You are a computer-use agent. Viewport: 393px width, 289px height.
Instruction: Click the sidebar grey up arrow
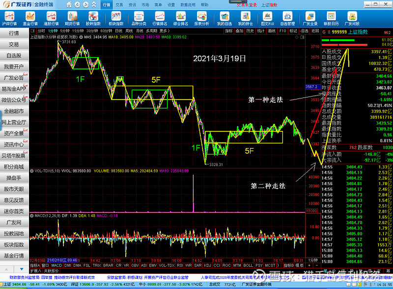click(6, 269)
